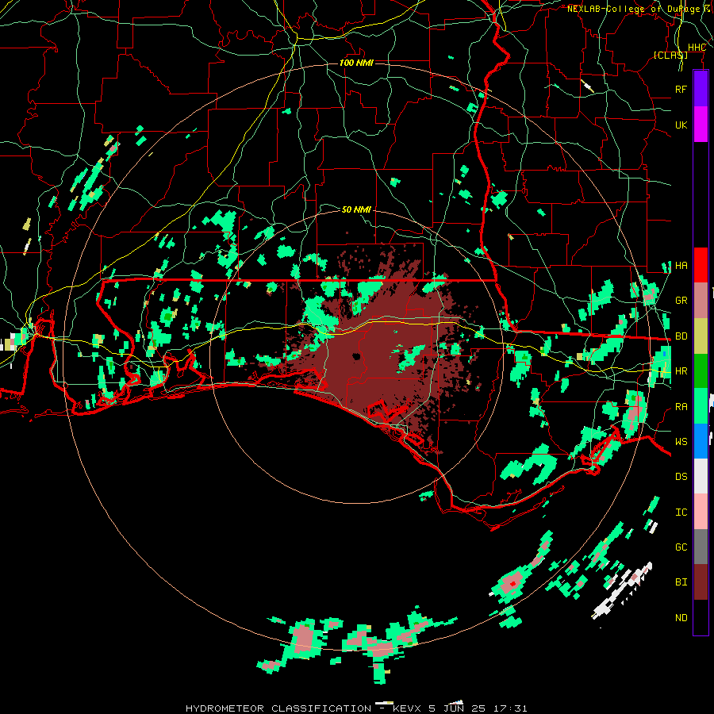Select the HA legend label
Screen dimensions: 714x714
click(681, 265)
